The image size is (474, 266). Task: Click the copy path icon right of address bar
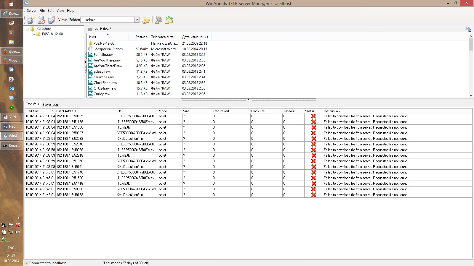point(469,29)
